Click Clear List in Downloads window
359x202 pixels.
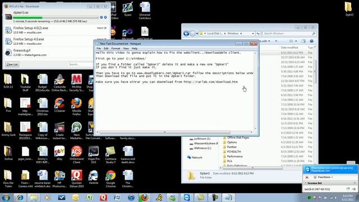[12, 65]
